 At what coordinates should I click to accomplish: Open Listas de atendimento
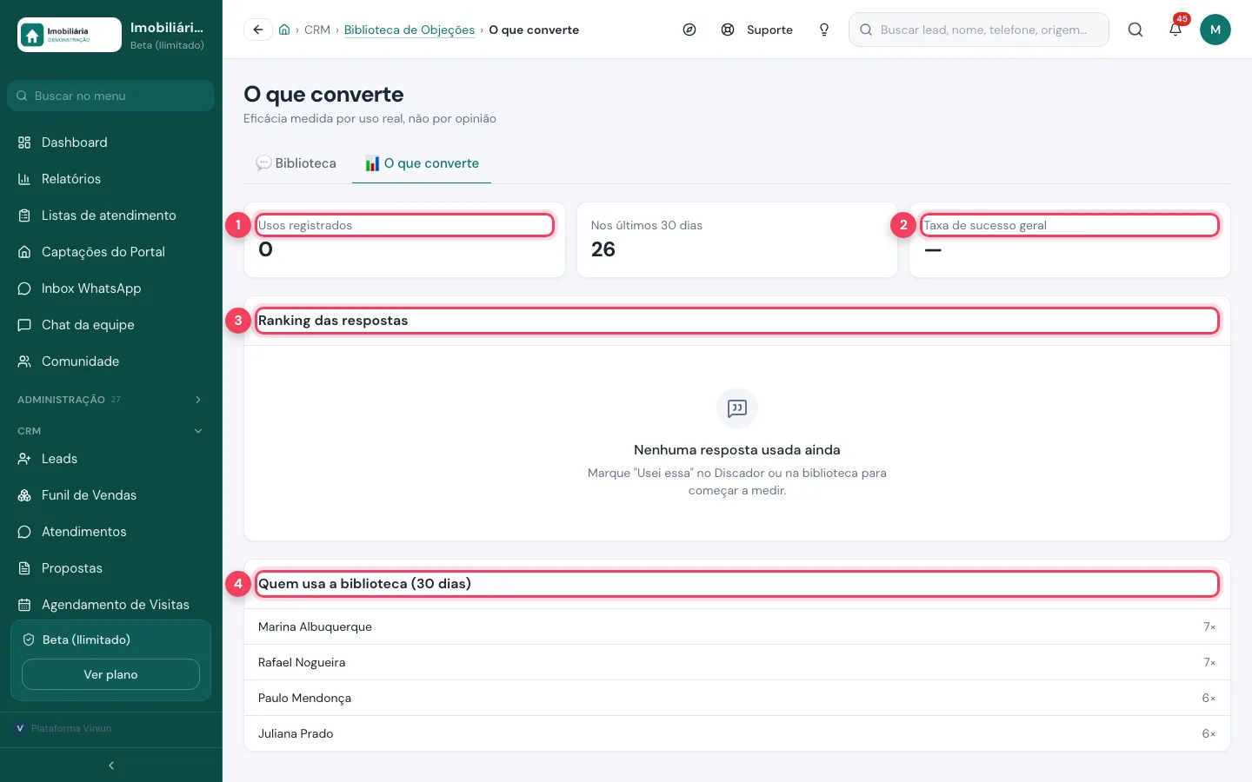(110, 215)
